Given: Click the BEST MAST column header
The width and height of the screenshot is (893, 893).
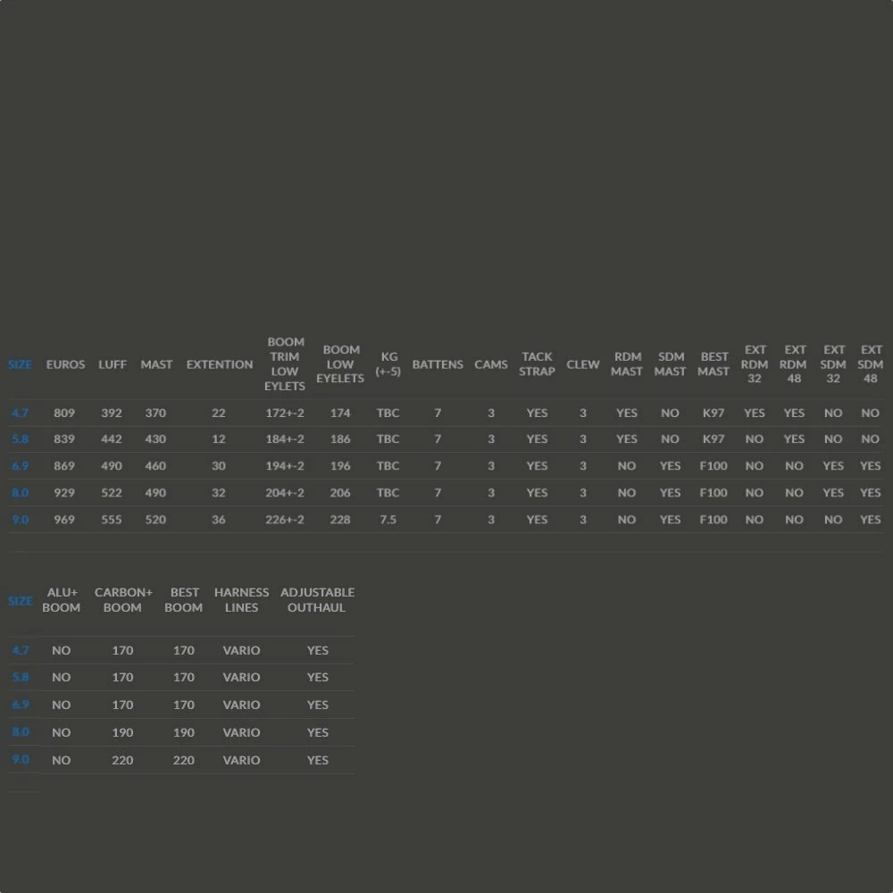Looking at the screenshot, I should (x=714, y=364).
